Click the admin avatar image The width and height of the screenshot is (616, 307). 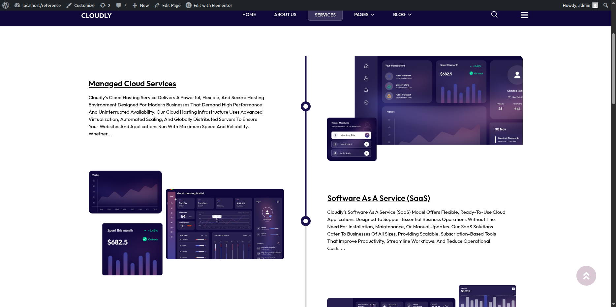point(595,5)
